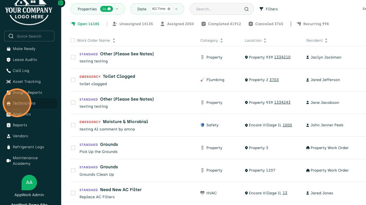Open Make Ready in sidebar
Viewport: 366px width, 205px height.
click(24, 49)
